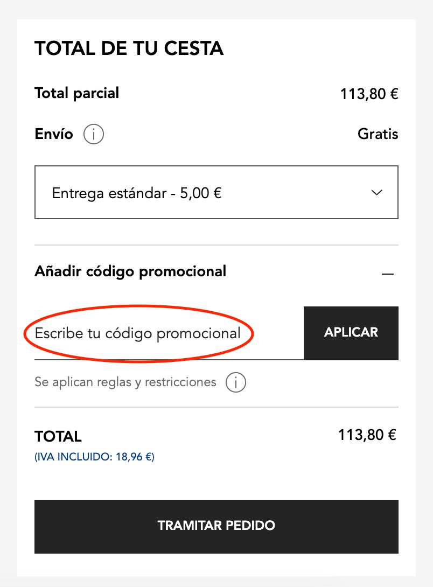Click the IVA INCLUIDO 18,96 € note
This screenshot has height=587, width=433.
coord(94,457)
